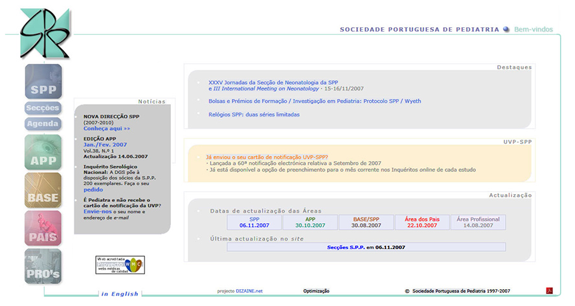
Task: Open the APP eye tile
Action: (43, 153)
